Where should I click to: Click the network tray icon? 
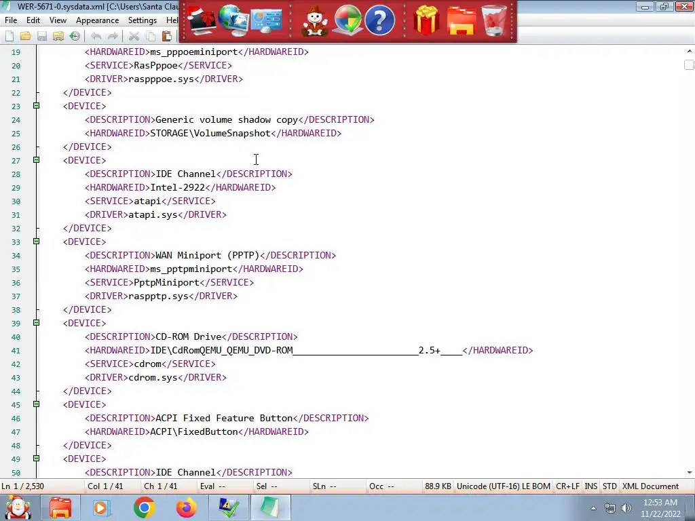(610, 509)
